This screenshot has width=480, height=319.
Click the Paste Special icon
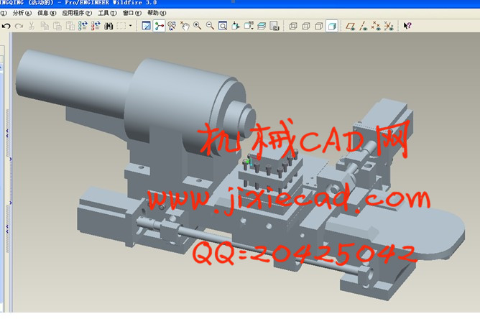pyautogui.click(x=70, y=26)
